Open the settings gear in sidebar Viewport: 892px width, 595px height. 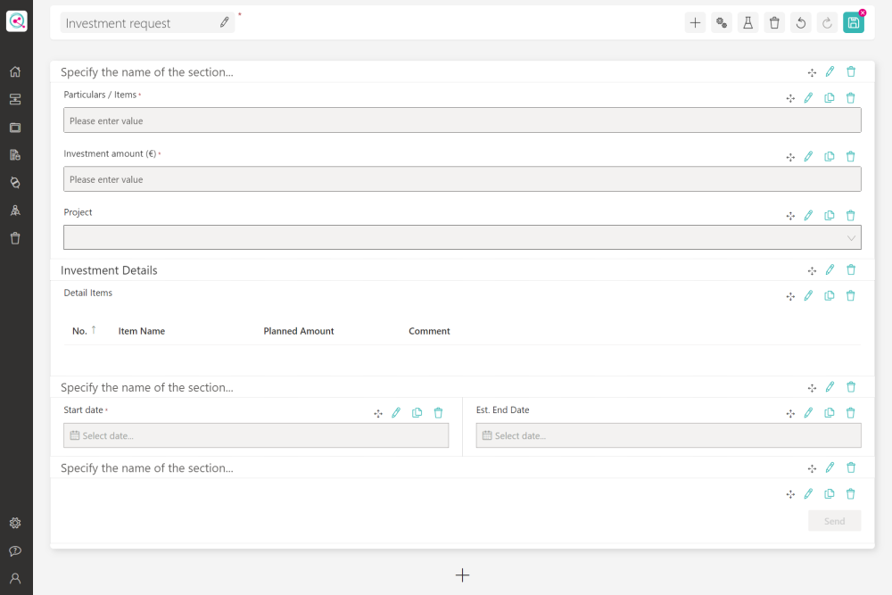click(15, 523)
